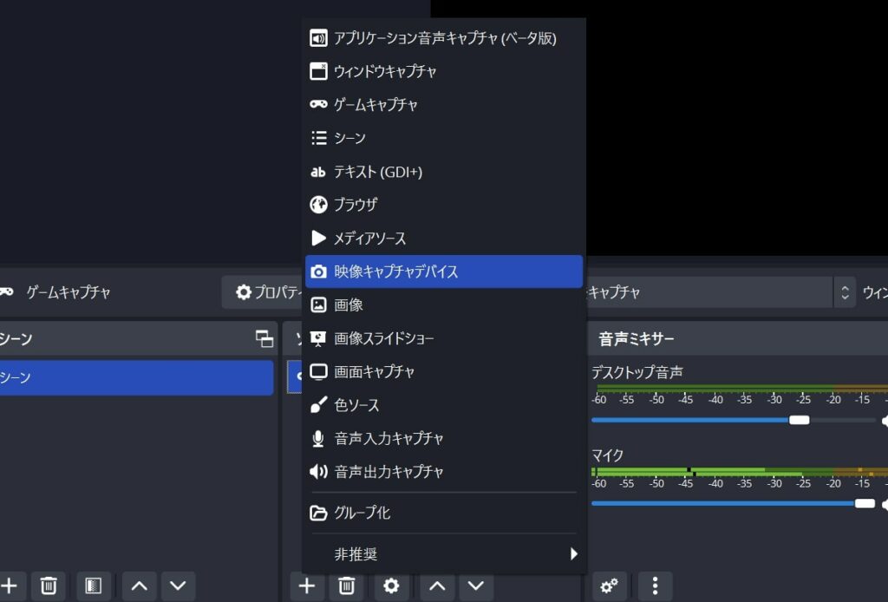The image size is (888, 602).
Task: Click the マイク channel label
Action: click(x=608, y=455)
